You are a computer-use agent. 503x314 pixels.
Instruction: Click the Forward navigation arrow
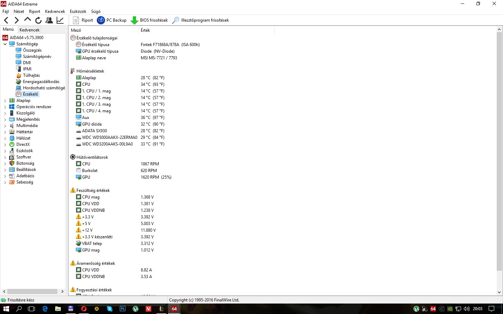(16, 20)
